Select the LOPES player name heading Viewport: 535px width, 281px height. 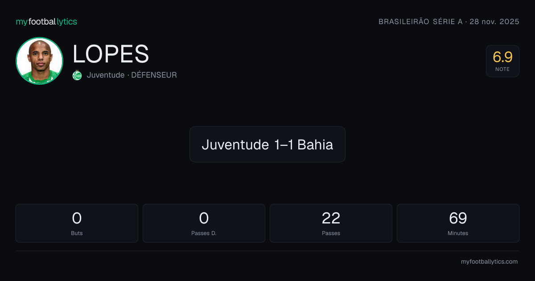tap(111, 54)
